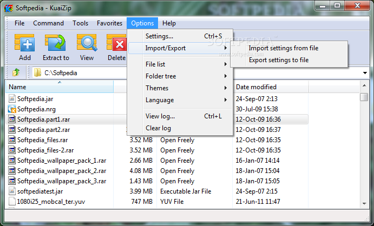Click the Softpedia.nrg file icon
This screenshot has height=226, width=374.
pos(12,109)
